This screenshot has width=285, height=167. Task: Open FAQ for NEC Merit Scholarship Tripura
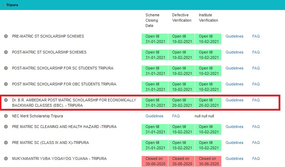176,116
